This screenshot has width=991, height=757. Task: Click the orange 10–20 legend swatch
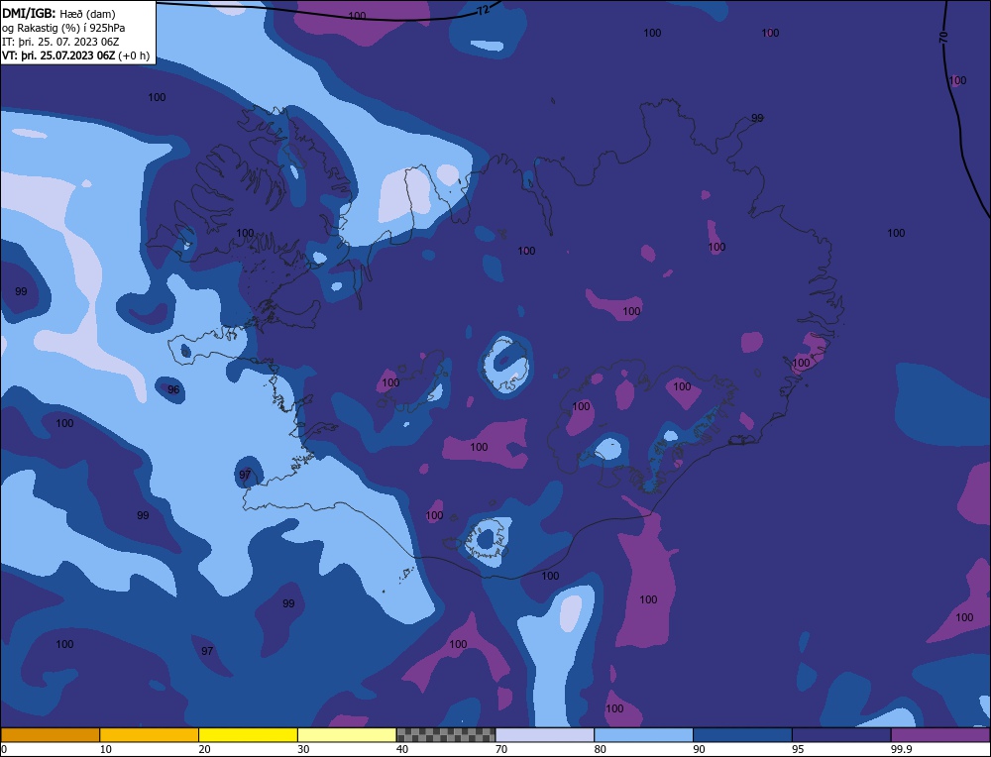pos(150,734)
